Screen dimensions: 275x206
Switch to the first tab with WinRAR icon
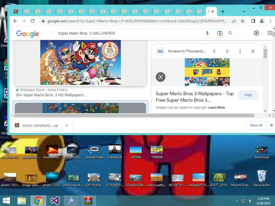click(16, 11)
